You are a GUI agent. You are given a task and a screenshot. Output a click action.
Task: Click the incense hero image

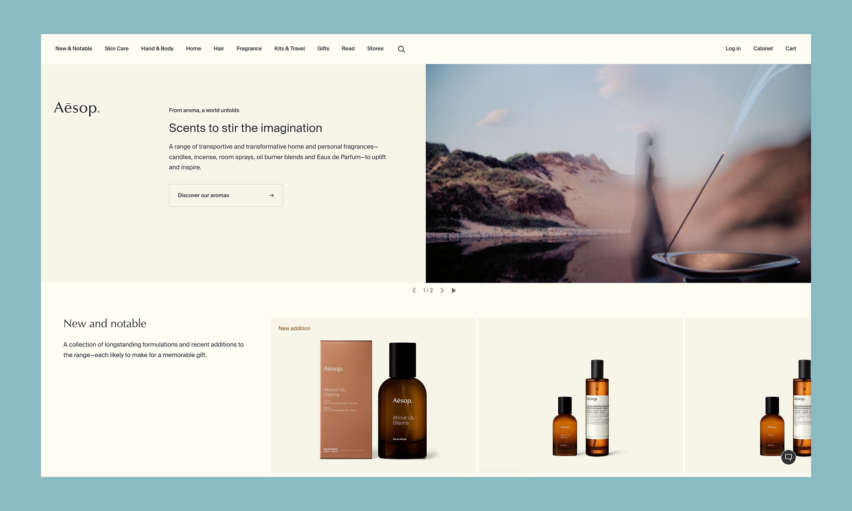(618, 173)
